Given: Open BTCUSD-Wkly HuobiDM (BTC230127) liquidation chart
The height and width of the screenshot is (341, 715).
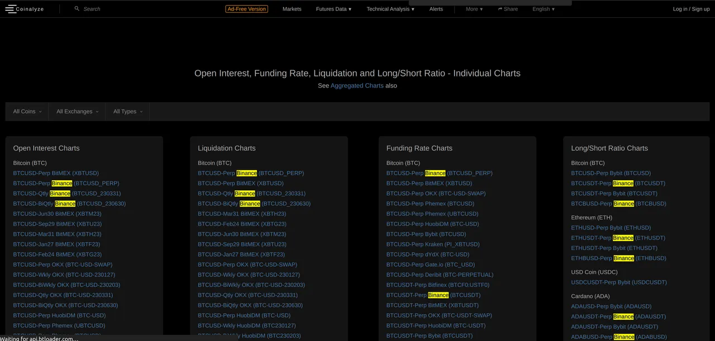Looking at the screenshot, I should pyautogui.click(x=247, y=325).
